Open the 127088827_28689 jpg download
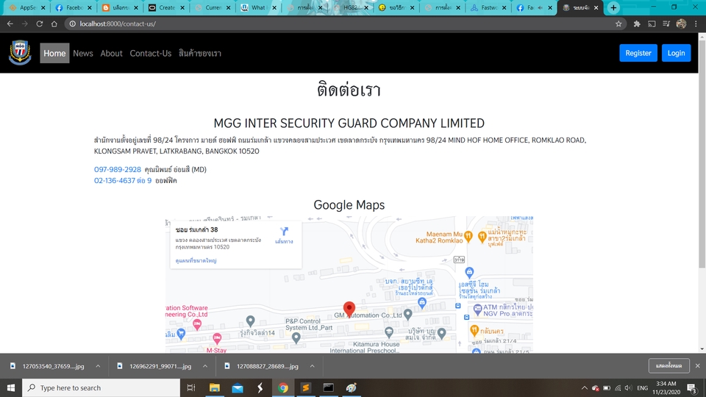Image resolution: width=706 pixels, height=397 pixels. 268,366
